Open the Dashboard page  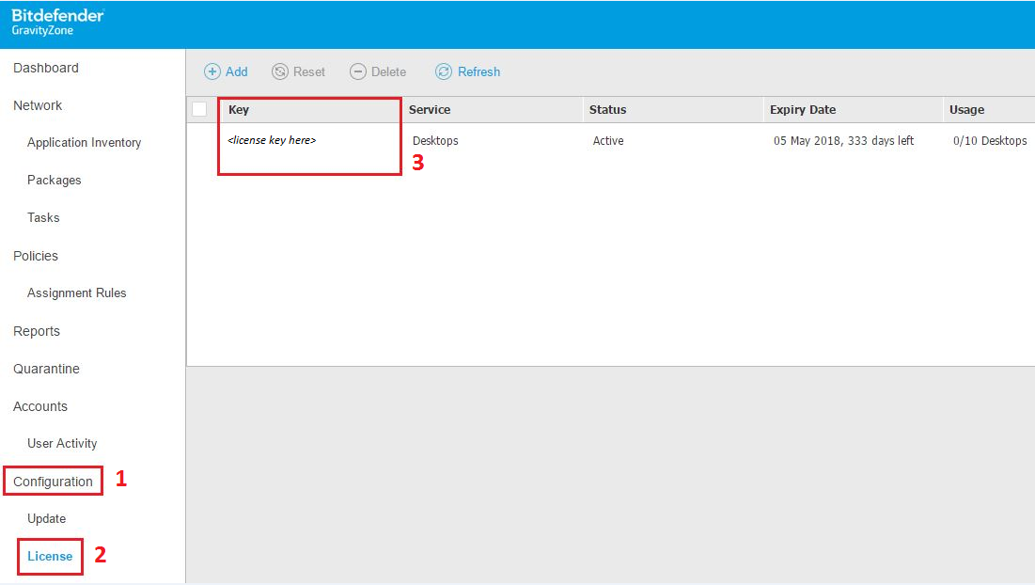(45, 68)
